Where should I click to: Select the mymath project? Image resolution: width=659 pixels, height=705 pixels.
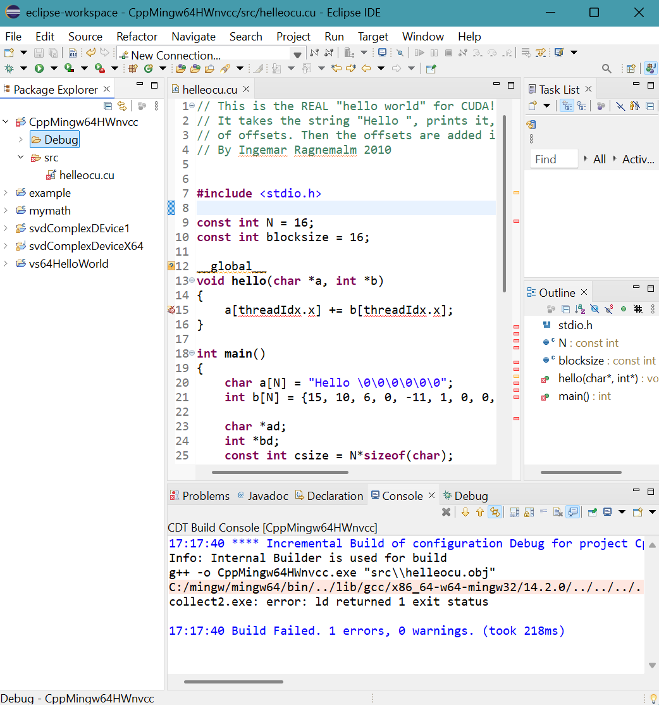tap(50, 210)
